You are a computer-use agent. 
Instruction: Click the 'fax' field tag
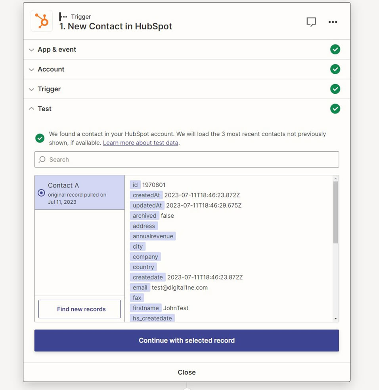pyautogui.click(x=137, y=298)
